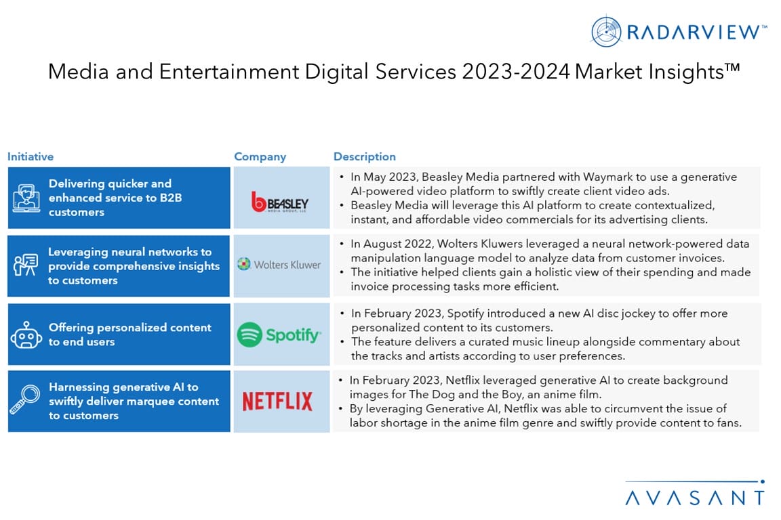Screen dimensions: 781x520
Task: Click the Beasley Media Group logo
Action: (280, 202)
